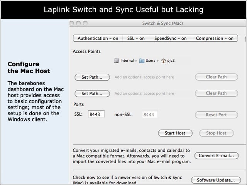The height and width of the screenshot is (185, 247).
Task: Click the second Set Path... button
Action: coord(92,94)
